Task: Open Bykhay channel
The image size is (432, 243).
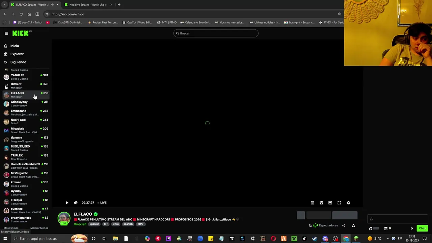Action: (26, 193)
